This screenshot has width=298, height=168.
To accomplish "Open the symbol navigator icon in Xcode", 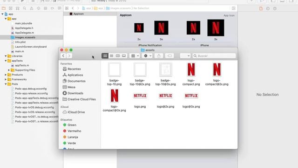I will 18,8.
